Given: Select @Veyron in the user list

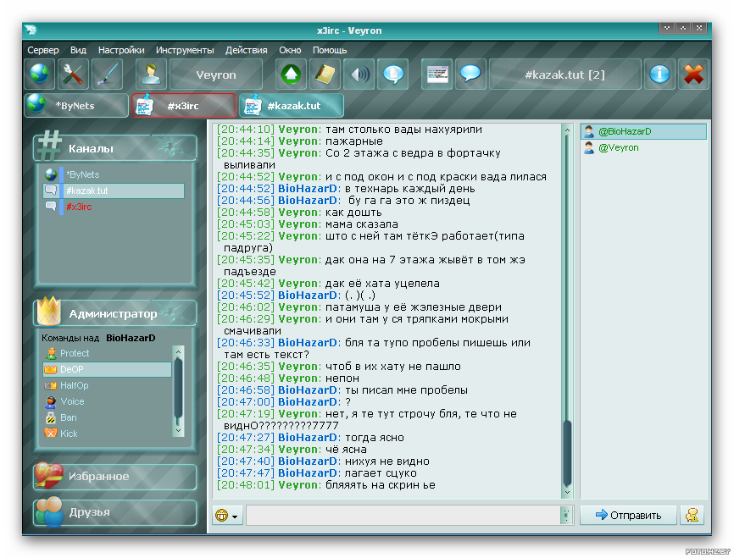Looking at the screenshot, I should [x=643, y=148].
